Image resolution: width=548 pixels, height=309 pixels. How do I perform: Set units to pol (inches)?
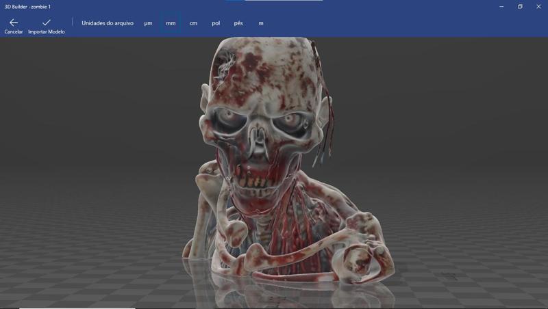tap(216, 23)
